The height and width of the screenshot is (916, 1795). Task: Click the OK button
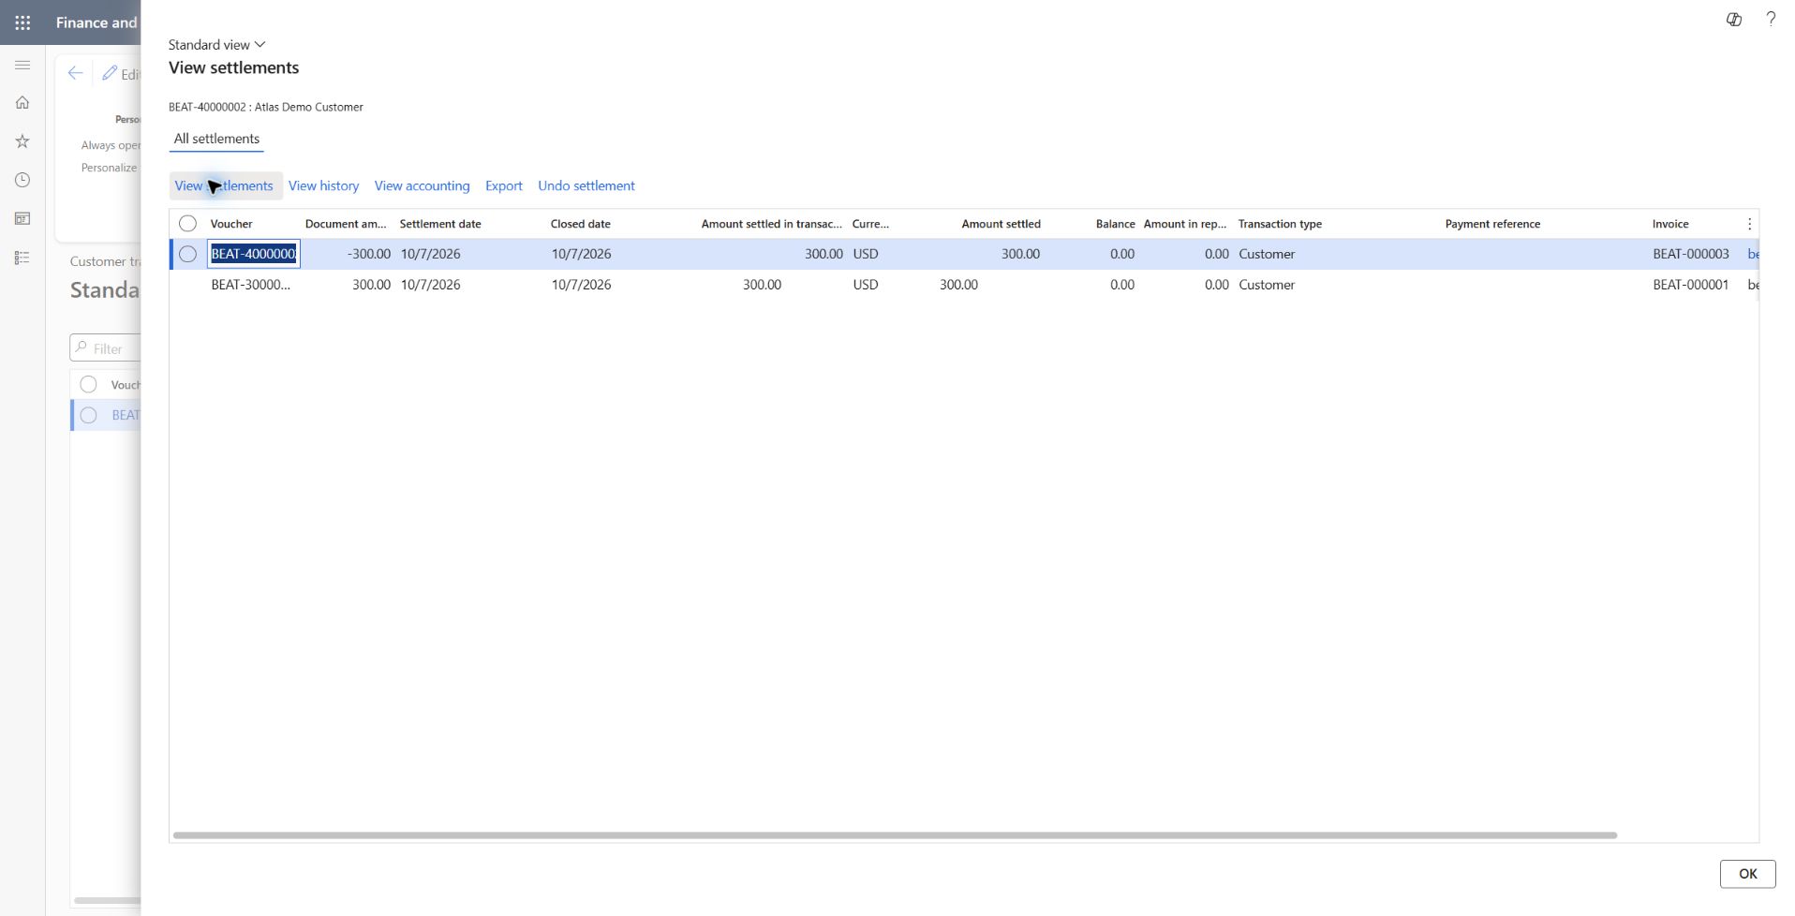click(1747, 874)
